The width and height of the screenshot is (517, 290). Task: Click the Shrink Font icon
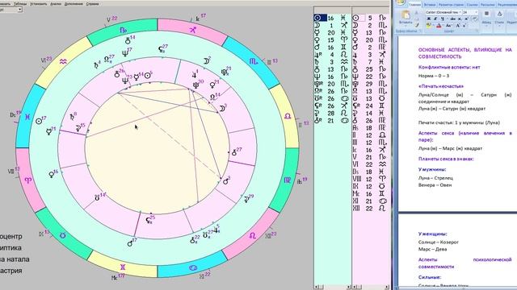tap(464, 26)
